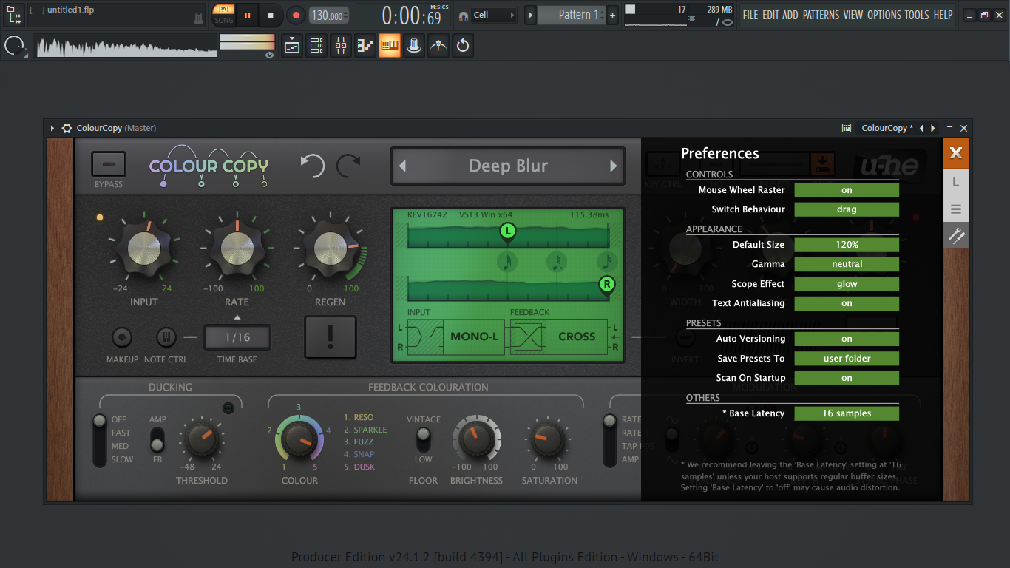Open the pattern/playlist tree icon next to the project title
Viewport: 1010px width, 568px height.
(x=13, y=15)
